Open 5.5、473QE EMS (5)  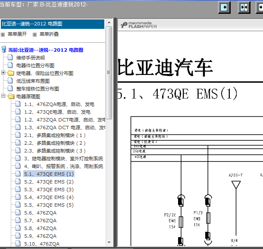(x=49, y=205)
